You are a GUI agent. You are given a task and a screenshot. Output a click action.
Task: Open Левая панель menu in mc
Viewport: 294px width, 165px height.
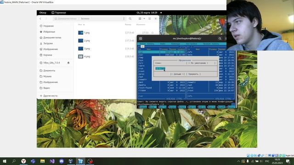pos(147,44)
